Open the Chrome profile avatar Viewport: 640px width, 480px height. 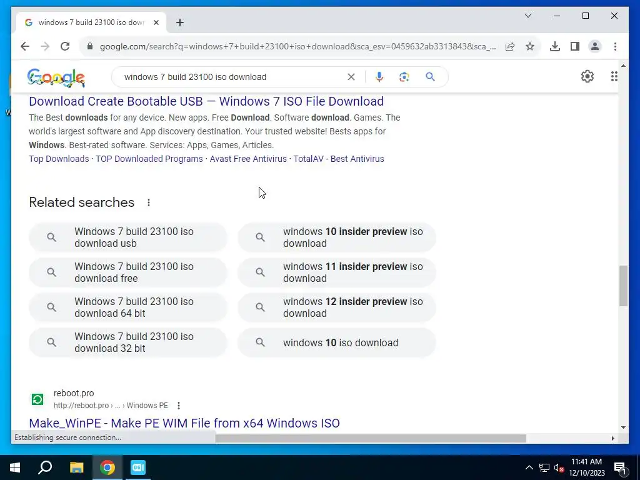pyautogui.click(x=595, y=46)
